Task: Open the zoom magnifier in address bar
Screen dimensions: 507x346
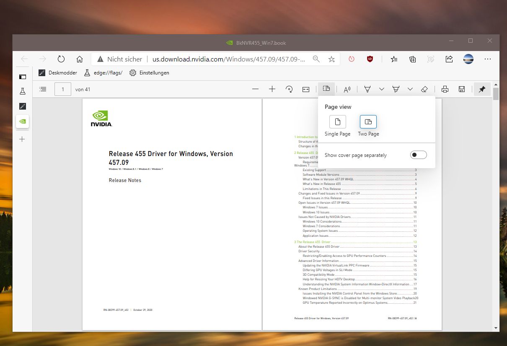Action: (x=316, y=59)
